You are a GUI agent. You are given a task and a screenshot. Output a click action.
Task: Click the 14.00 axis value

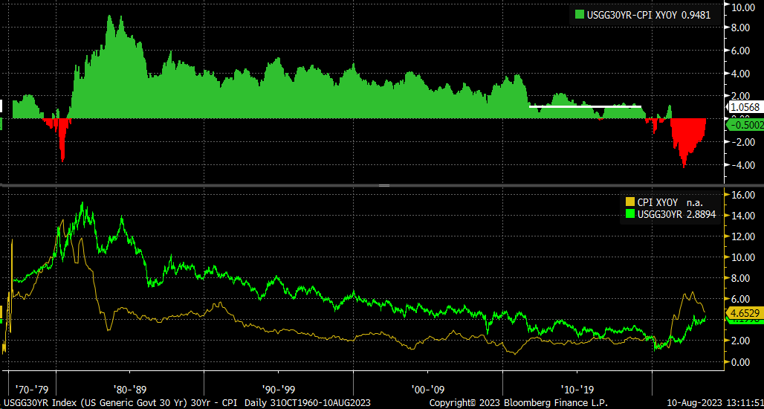[744, 216]
